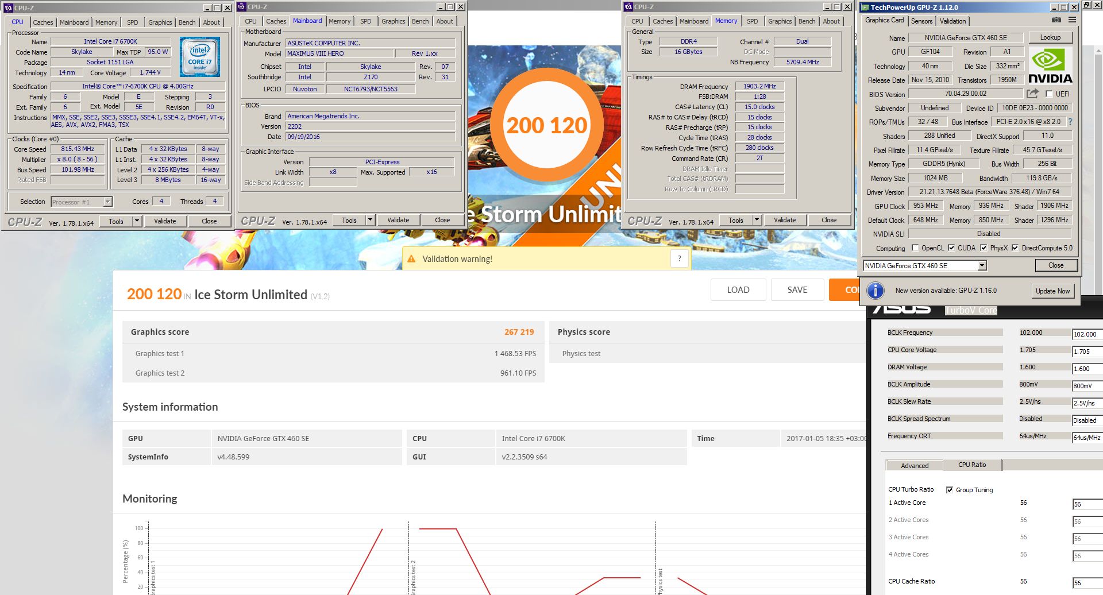Click the Driver Version field in GPU-Z
Screen dimensions: 1103x595
pos(989,192)
